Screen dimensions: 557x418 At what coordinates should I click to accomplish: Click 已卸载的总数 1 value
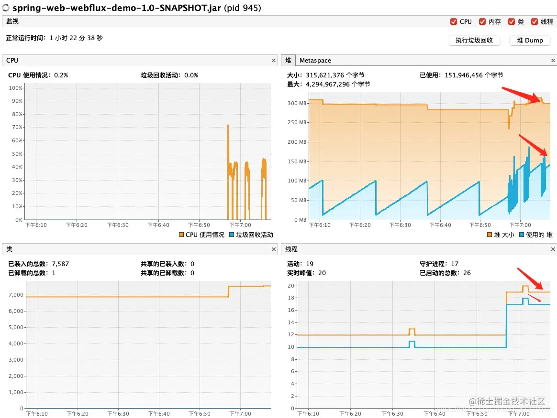point(54,273)
